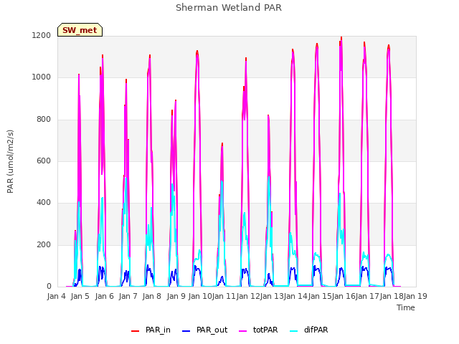Toggle the totPAR legend entry
The image size is (459, 344).
(258, 330)
